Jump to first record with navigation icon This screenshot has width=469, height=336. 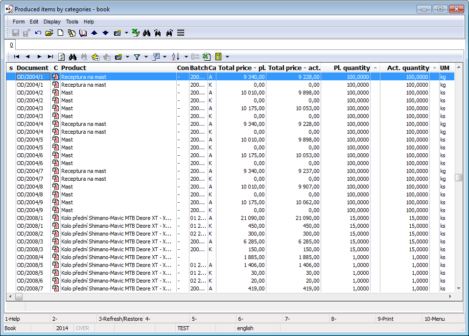pyautogui.click(x=17, y=57)
